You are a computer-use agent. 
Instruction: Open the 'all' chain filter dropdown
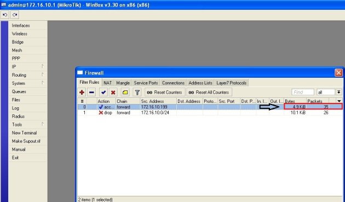pos(338,92)
